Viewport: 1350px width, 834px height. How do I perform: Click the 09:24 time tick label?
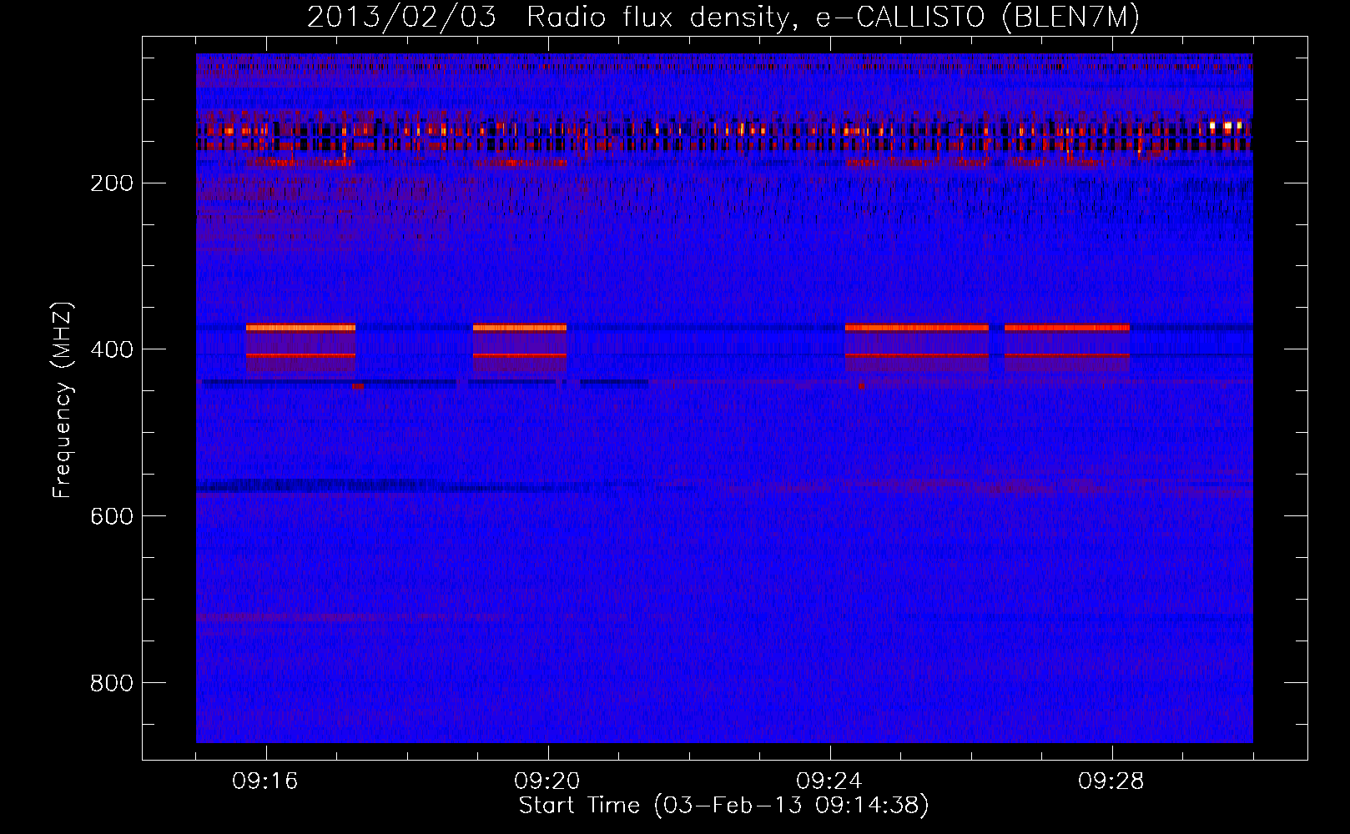point(829,781)
